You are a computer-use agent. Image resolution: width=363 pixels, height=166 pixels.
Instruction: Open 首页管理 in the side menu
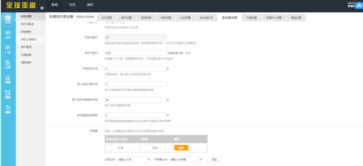point(31,47)
